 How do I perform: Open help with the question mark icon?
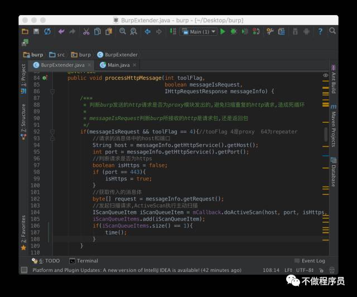click(x=320, y=31)
